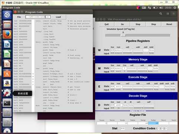
Task: Click the Memory Stage header bar
Action: pyautogui.click(x=136, y=59)
